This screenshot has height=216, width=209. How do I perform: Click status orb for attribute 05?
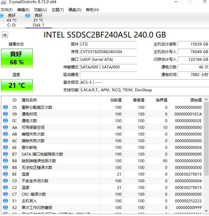pyautogui.click(x=5, y=107)
